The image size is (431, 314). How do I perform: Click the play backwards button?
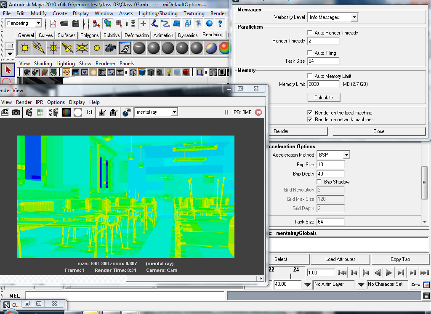[378, 273]
